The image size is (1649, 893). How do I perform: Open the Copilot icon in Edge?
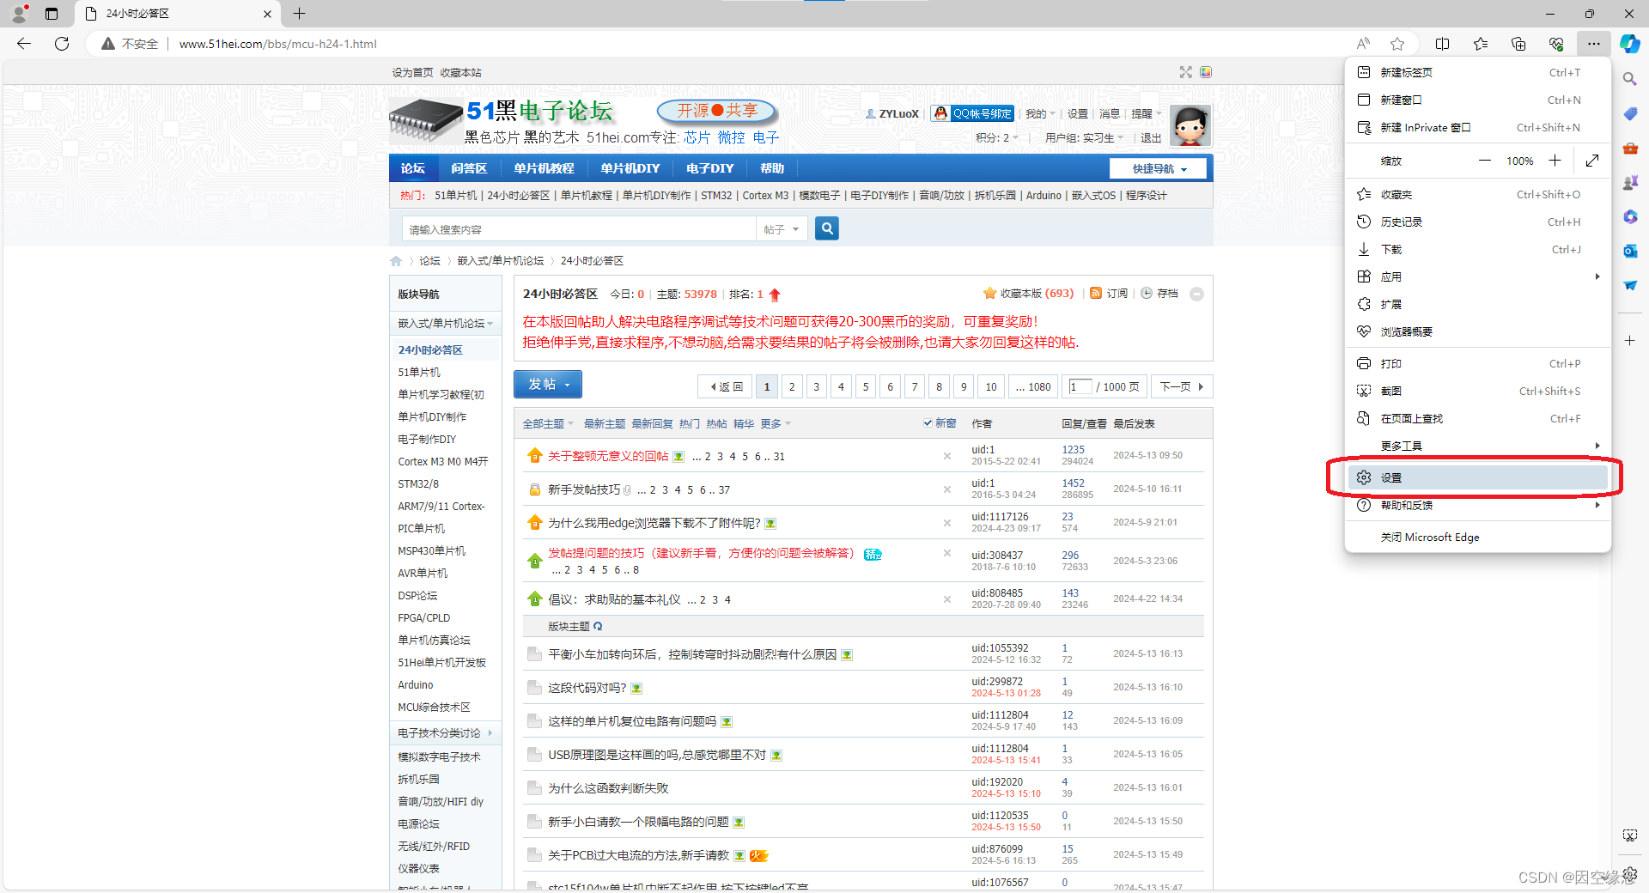1630,44
